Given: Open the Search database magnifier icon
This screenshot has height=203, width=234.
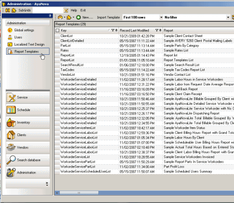Looking at the screenshot, I should (11, 160).
